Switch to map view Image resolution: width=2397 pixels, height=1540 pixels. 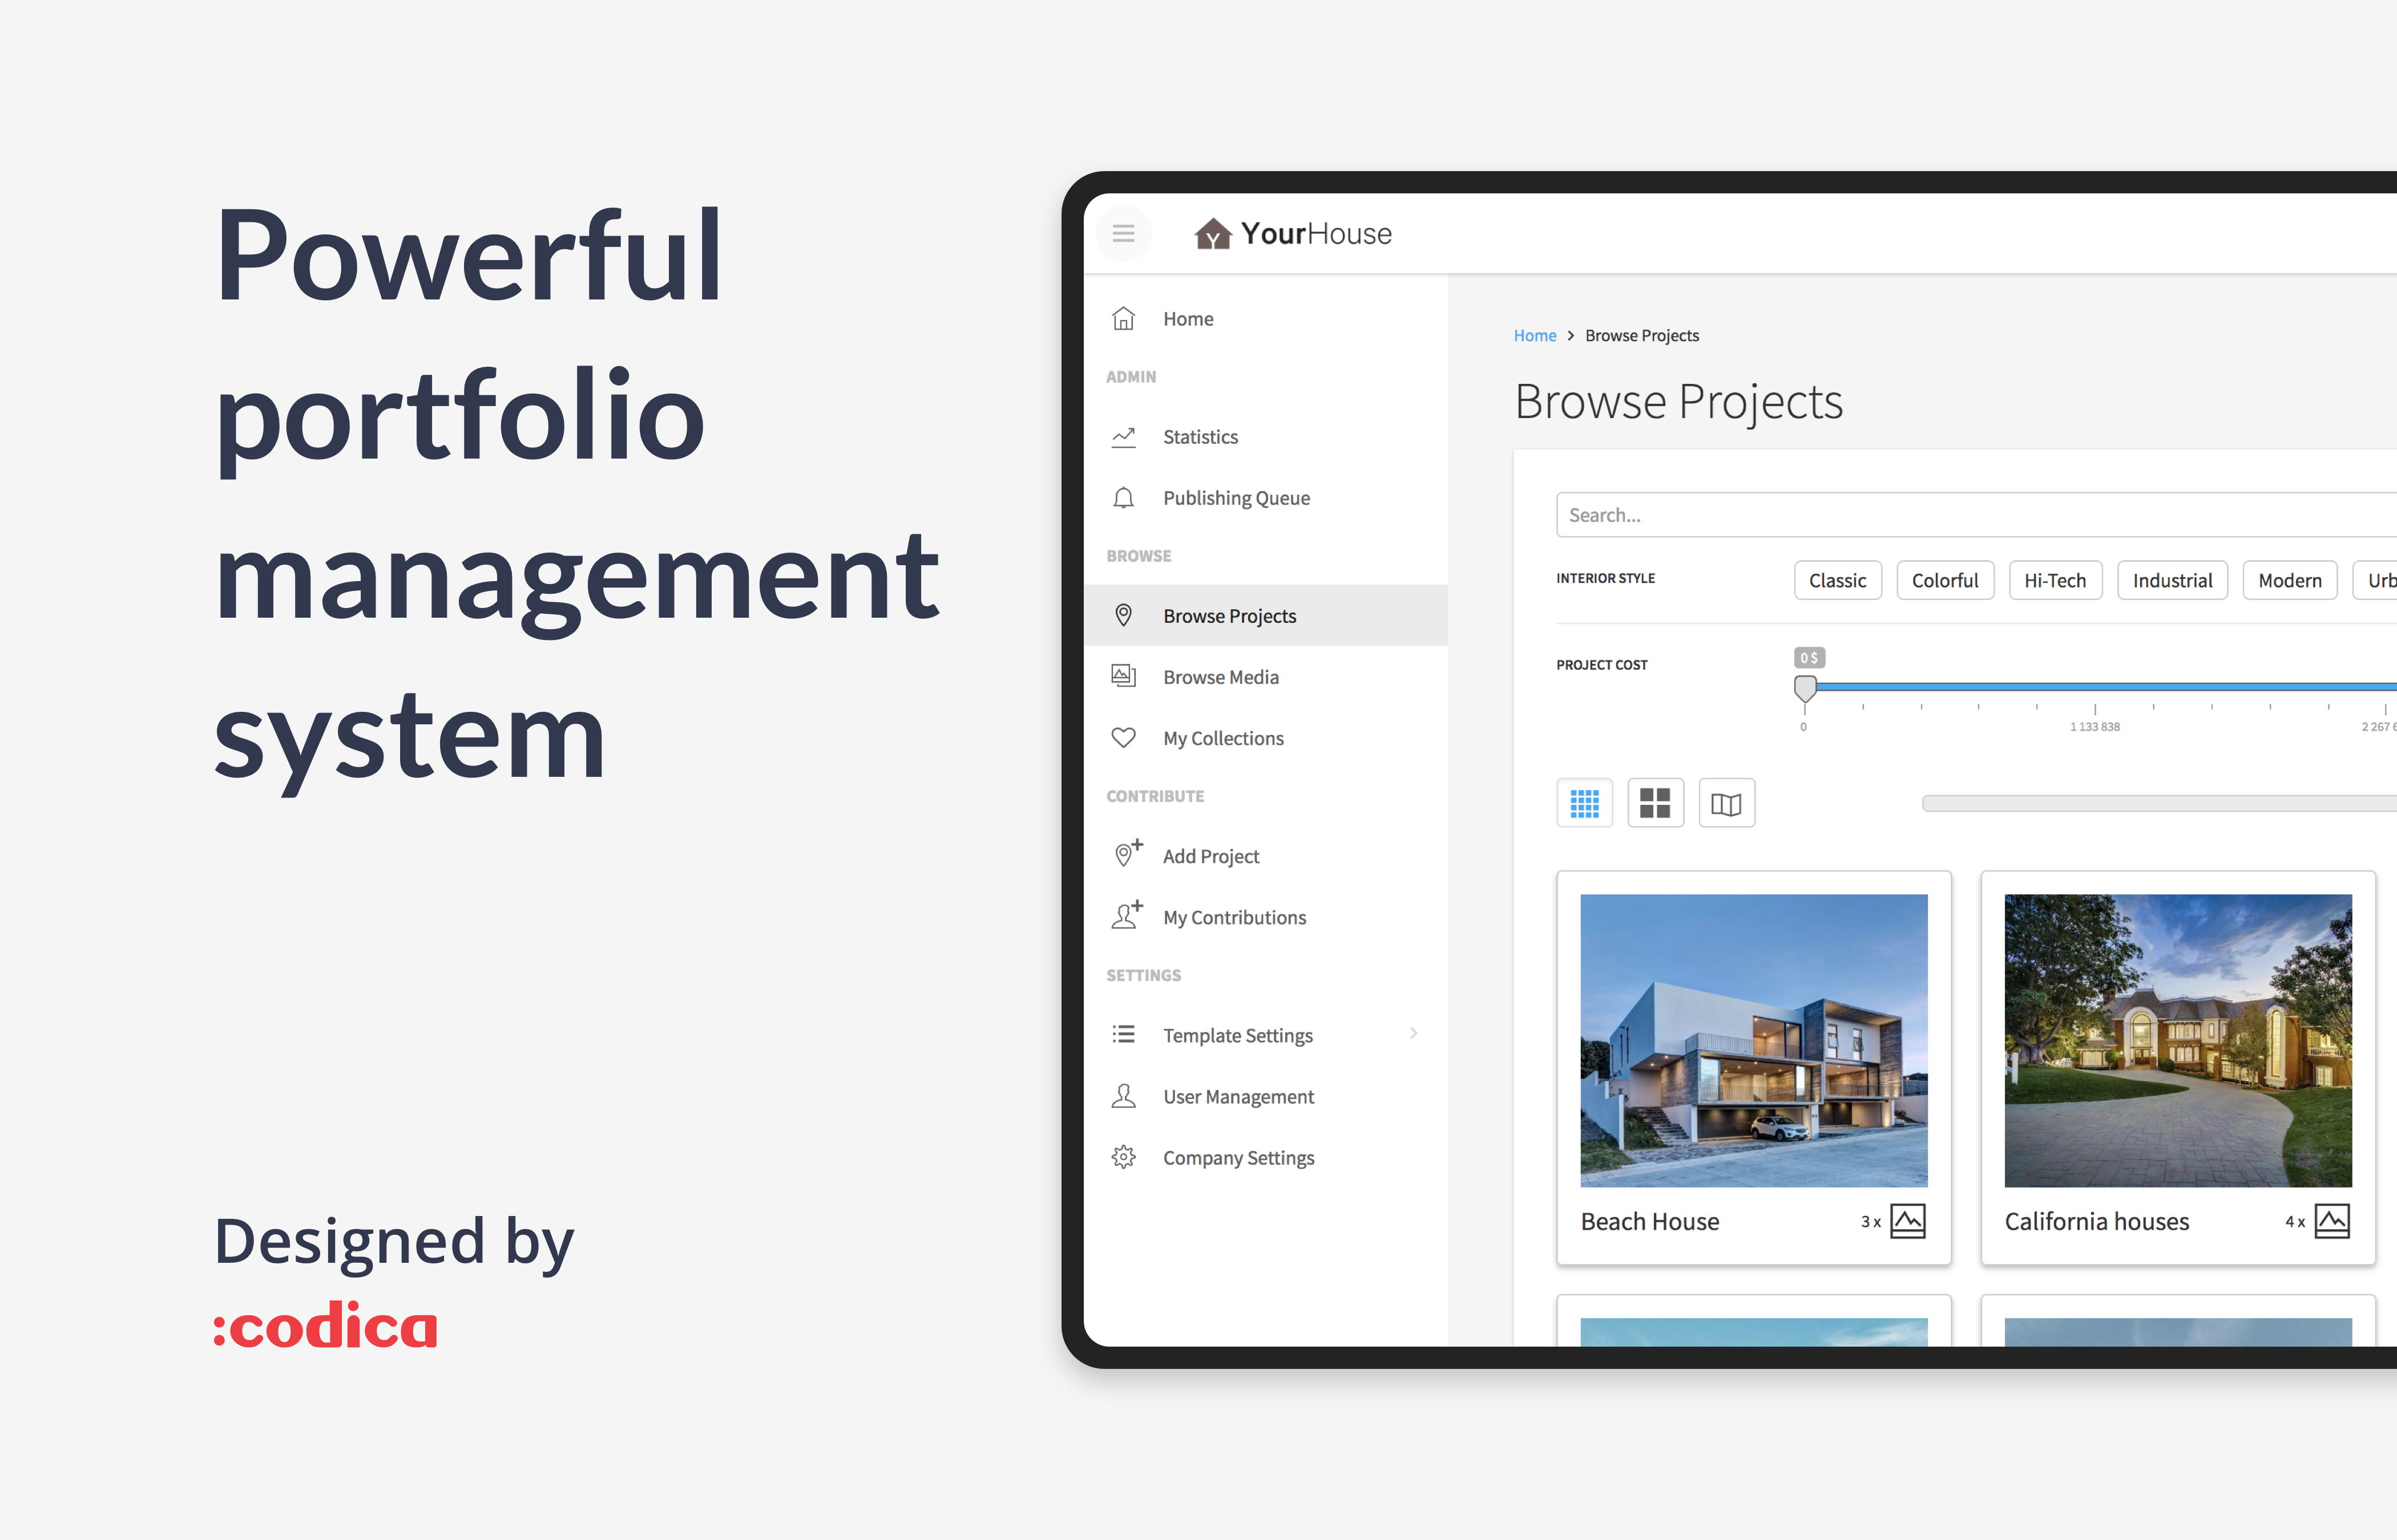1726,803
